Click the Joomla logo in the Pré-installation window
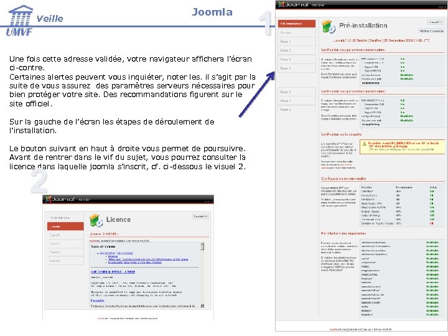This screenshot has height=336, width=448. pos(294,4)
